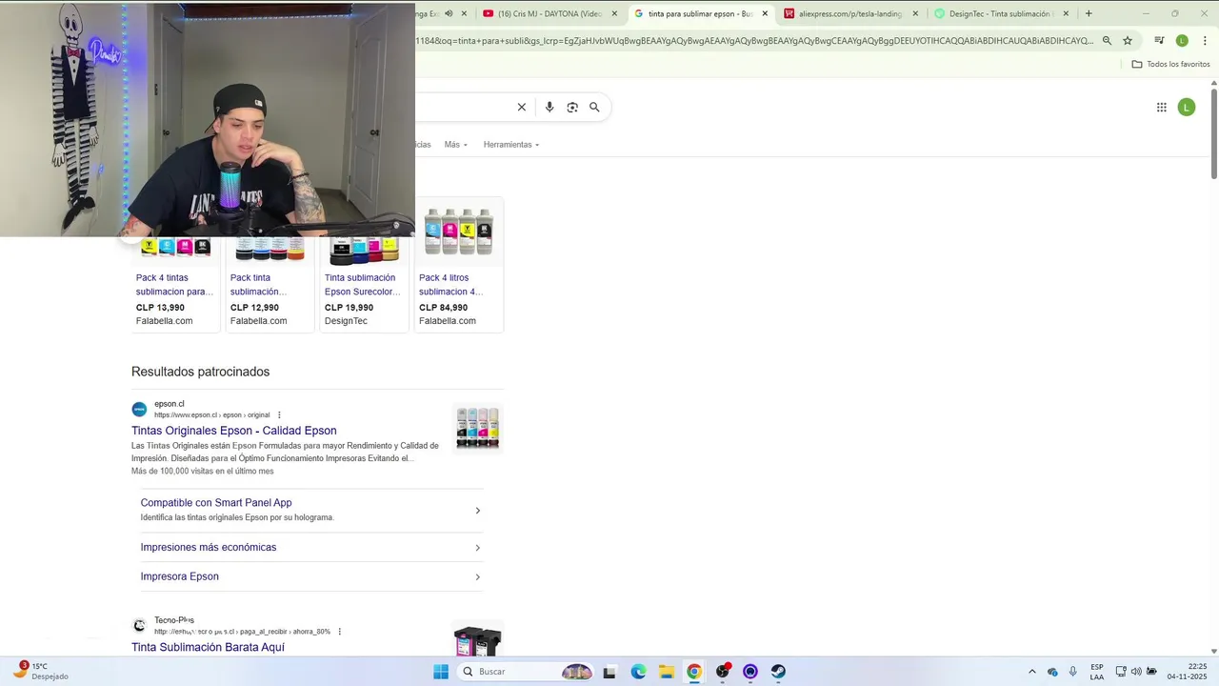Click the page vertical scrollbar thumb
Viewport: 1219px width, 686px height.
point(1214,132)
